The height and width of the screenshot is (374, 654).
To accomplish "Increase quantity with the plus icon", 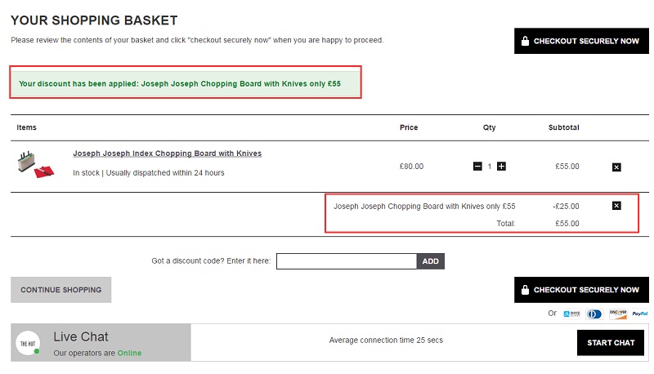I will pyautogui.click(x=501, y=166).
